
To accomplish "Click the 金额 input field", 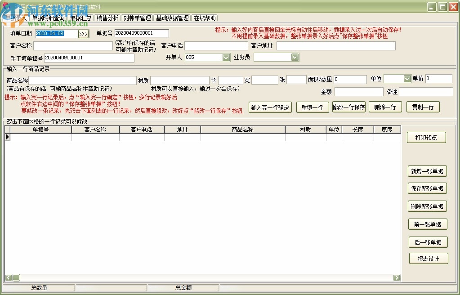I will pos(359,92).
